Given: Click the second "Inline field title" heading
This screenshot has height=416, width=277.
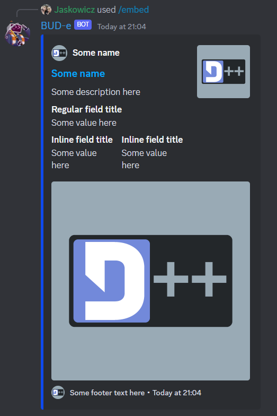Looking at the screenshot, I should pyautogui.click(x=153, y=140).
